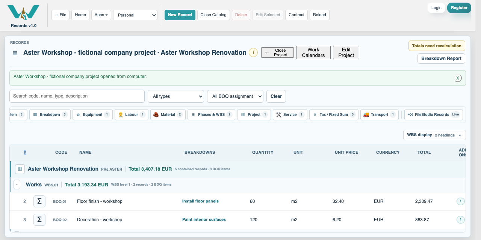This screenshot has width=481, height=240.
Task: Open the WBS display headings dropdown
Action: tap(434, 135)
